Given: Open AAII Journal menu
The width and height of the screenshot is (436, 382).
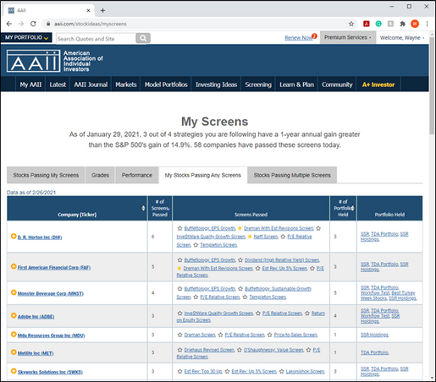Looking at the screenshot, I should 91,85.
